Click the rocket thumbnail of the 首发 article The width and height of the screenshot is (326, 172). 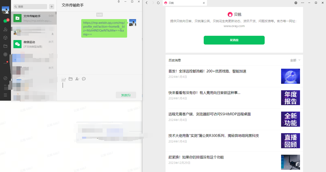point(291,76)
